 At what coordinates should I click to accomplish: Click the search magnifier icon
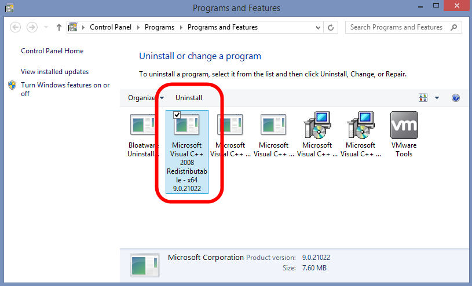point(453,27)
